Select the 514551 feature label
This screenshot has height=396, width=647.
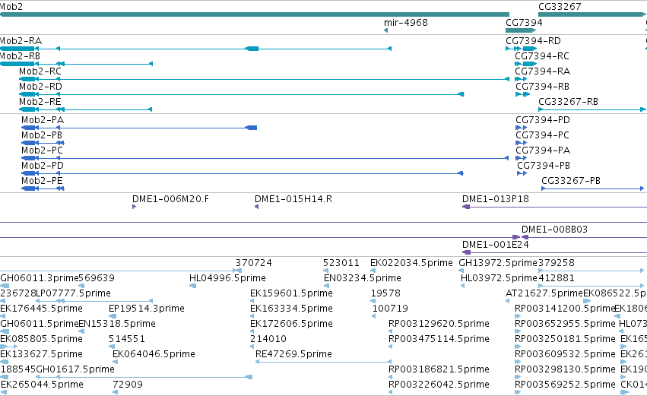click(x=127, y=340)
